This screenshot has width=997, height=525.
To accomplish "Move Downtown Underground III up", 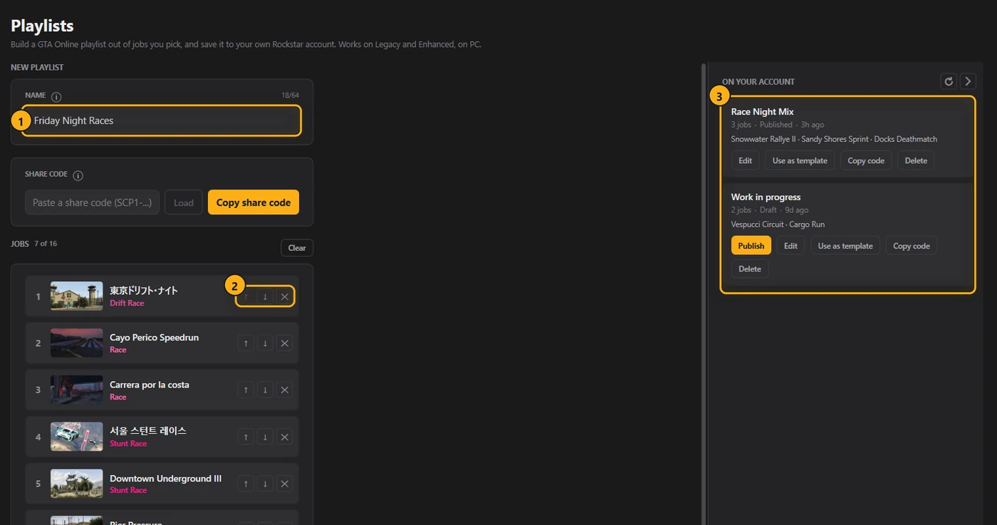I will (246, 484).
